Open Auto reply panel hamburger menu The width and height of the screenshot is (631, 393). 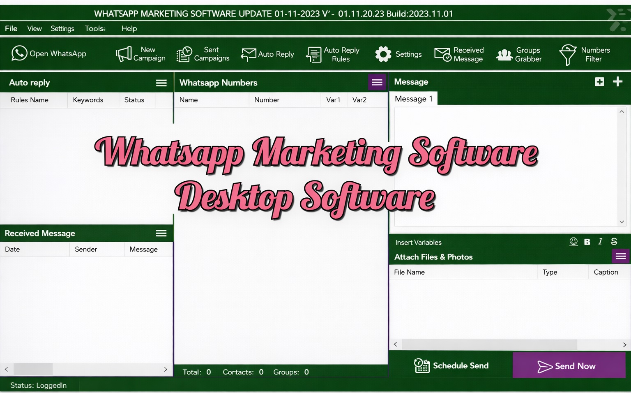[x=161, y=83]
